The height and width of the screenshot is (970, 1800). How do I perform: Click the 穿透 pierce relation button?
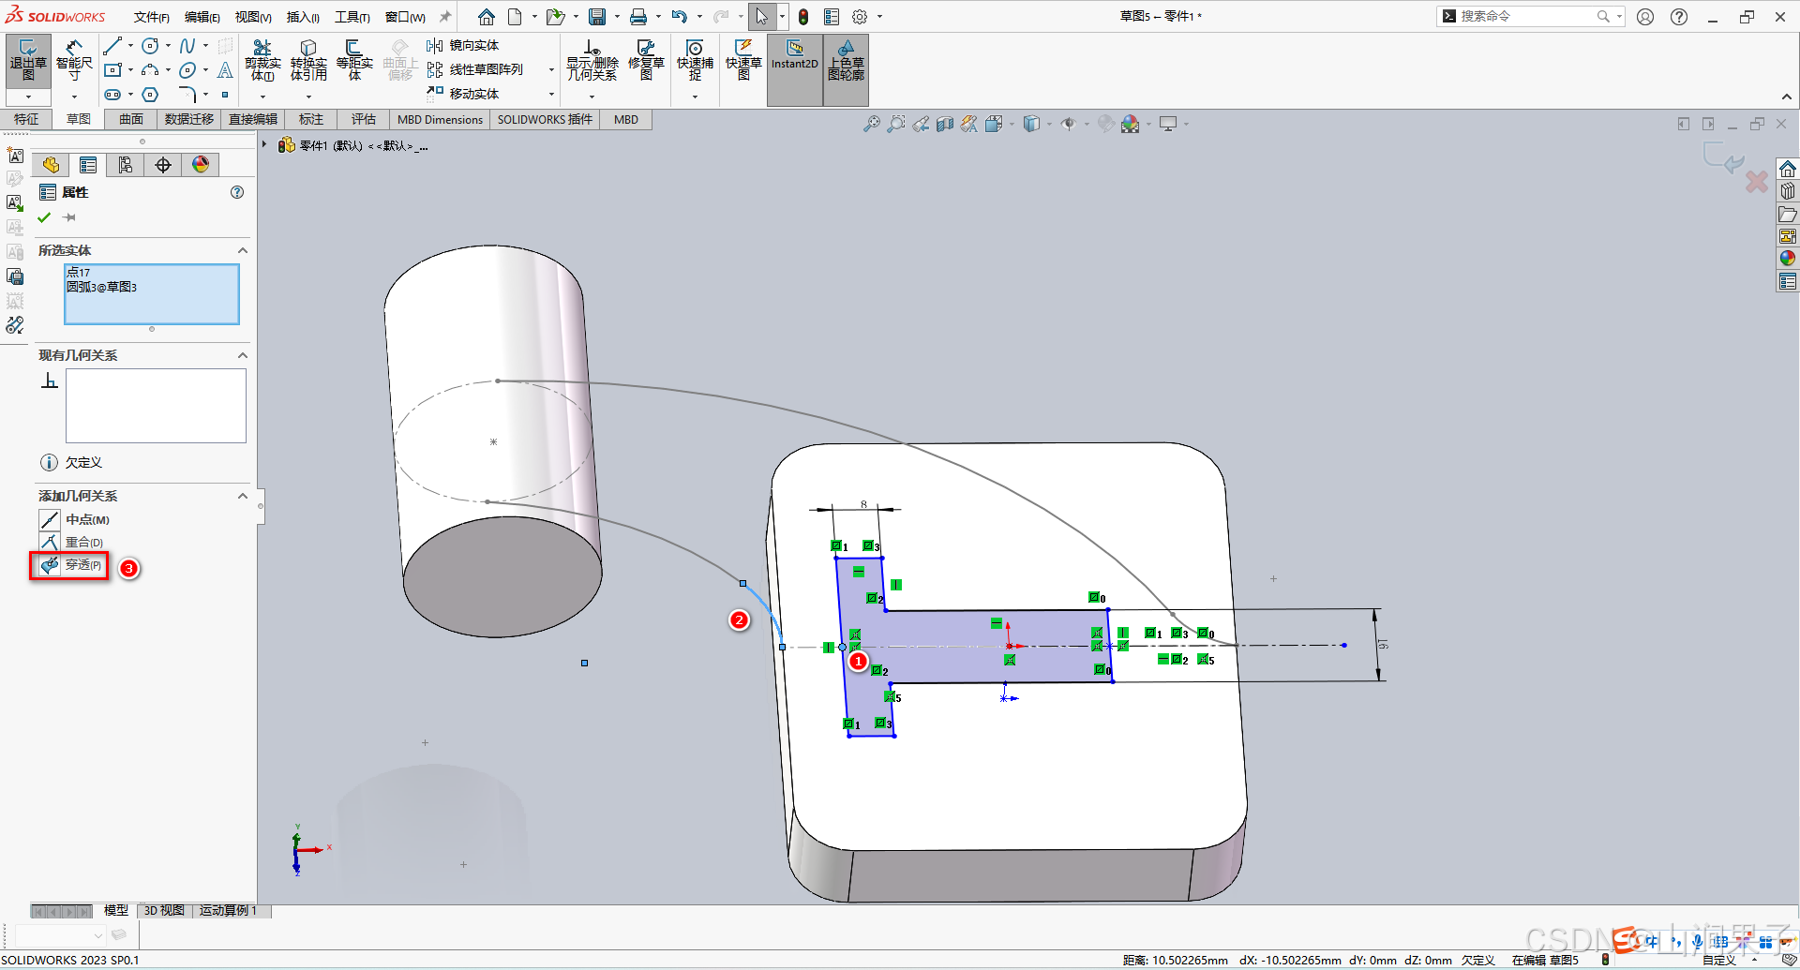pos(69,565)
